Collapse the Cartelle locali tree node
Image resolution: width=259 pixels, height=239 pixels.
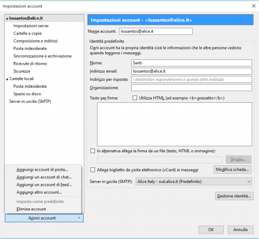click(7, 79)
